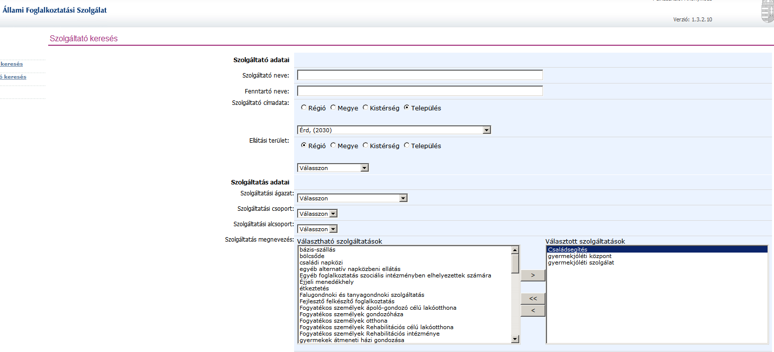Image resolution: width=774 pixels, height=352 pixels.
Task: Add selected service with > button
Action: tap(533, 275)
